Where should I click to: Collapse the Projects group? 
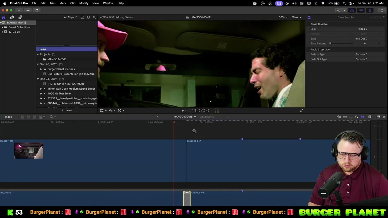38,54
